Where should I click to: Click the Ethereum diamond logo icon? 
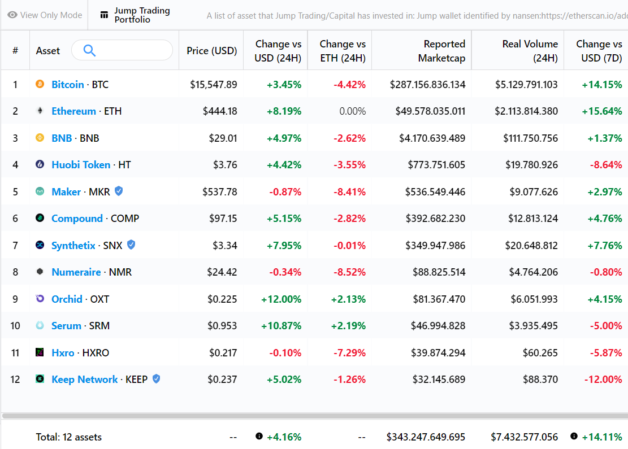tap(40, 111)
